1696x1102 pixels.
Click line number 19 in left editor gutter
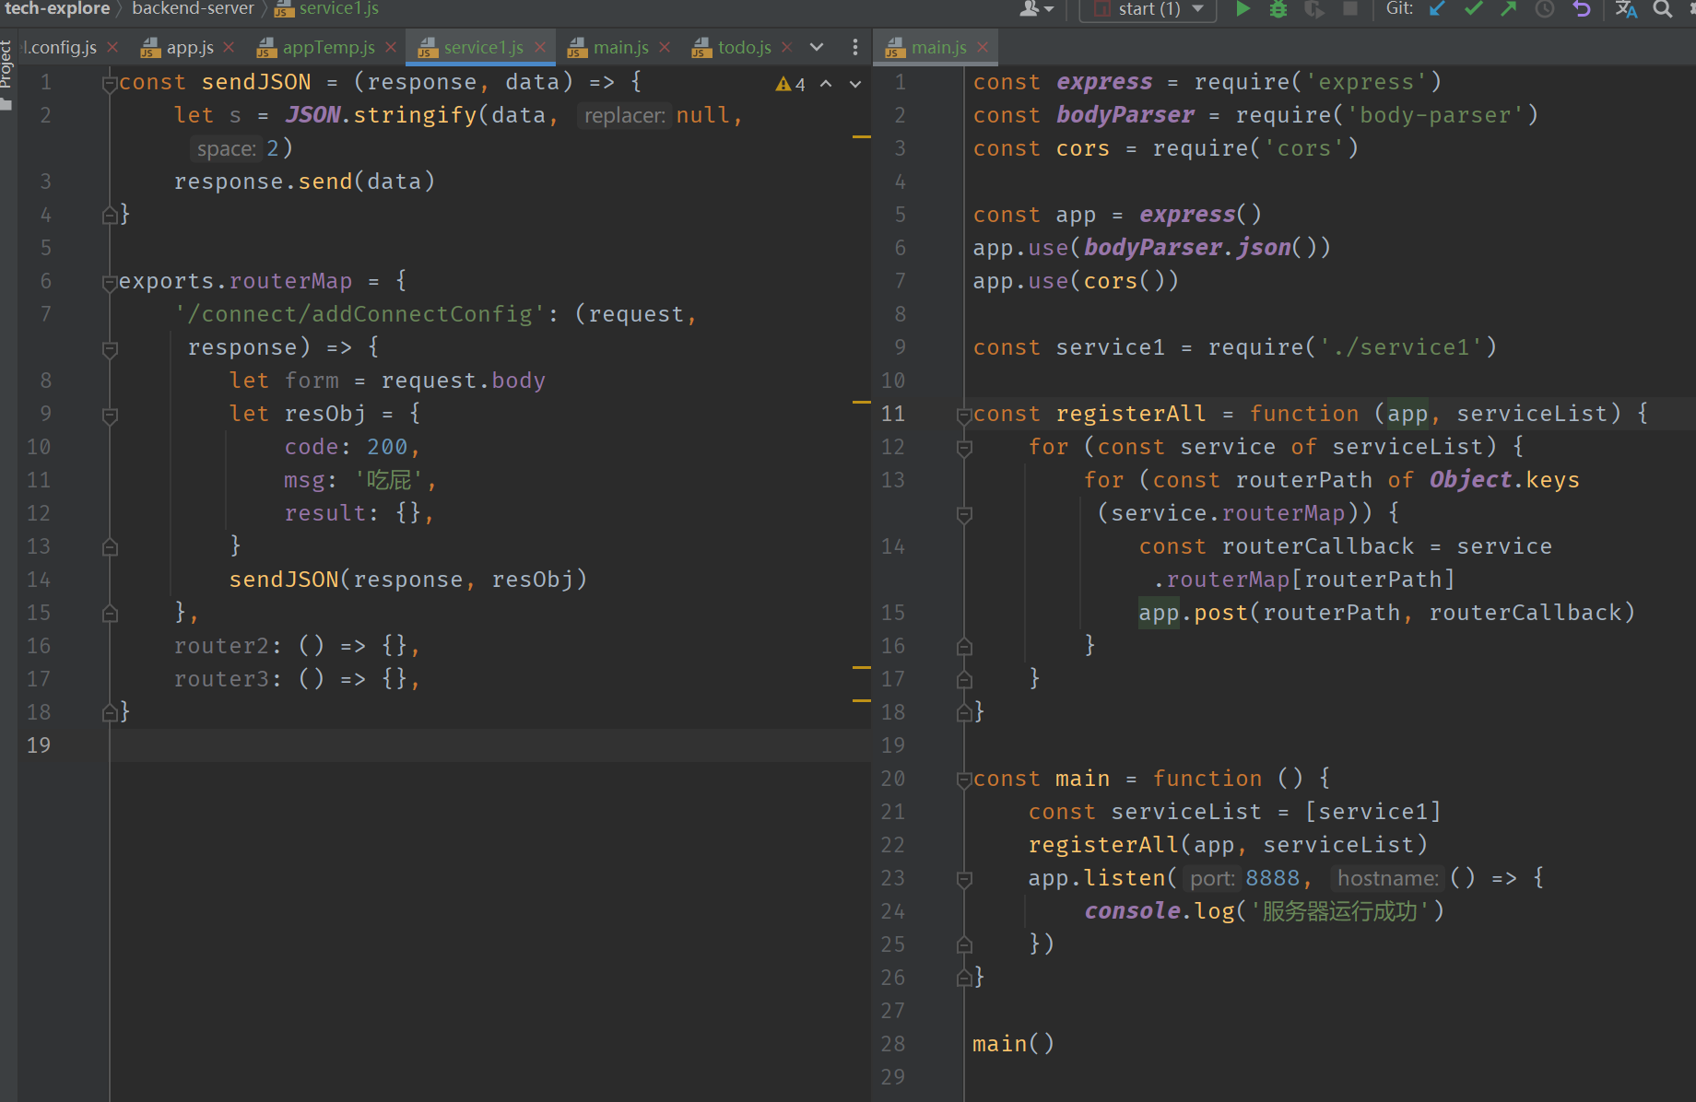(39, 745)
